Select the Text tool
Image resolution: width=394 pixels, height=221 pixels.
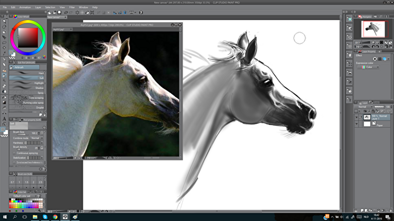(x=4, y=118)
